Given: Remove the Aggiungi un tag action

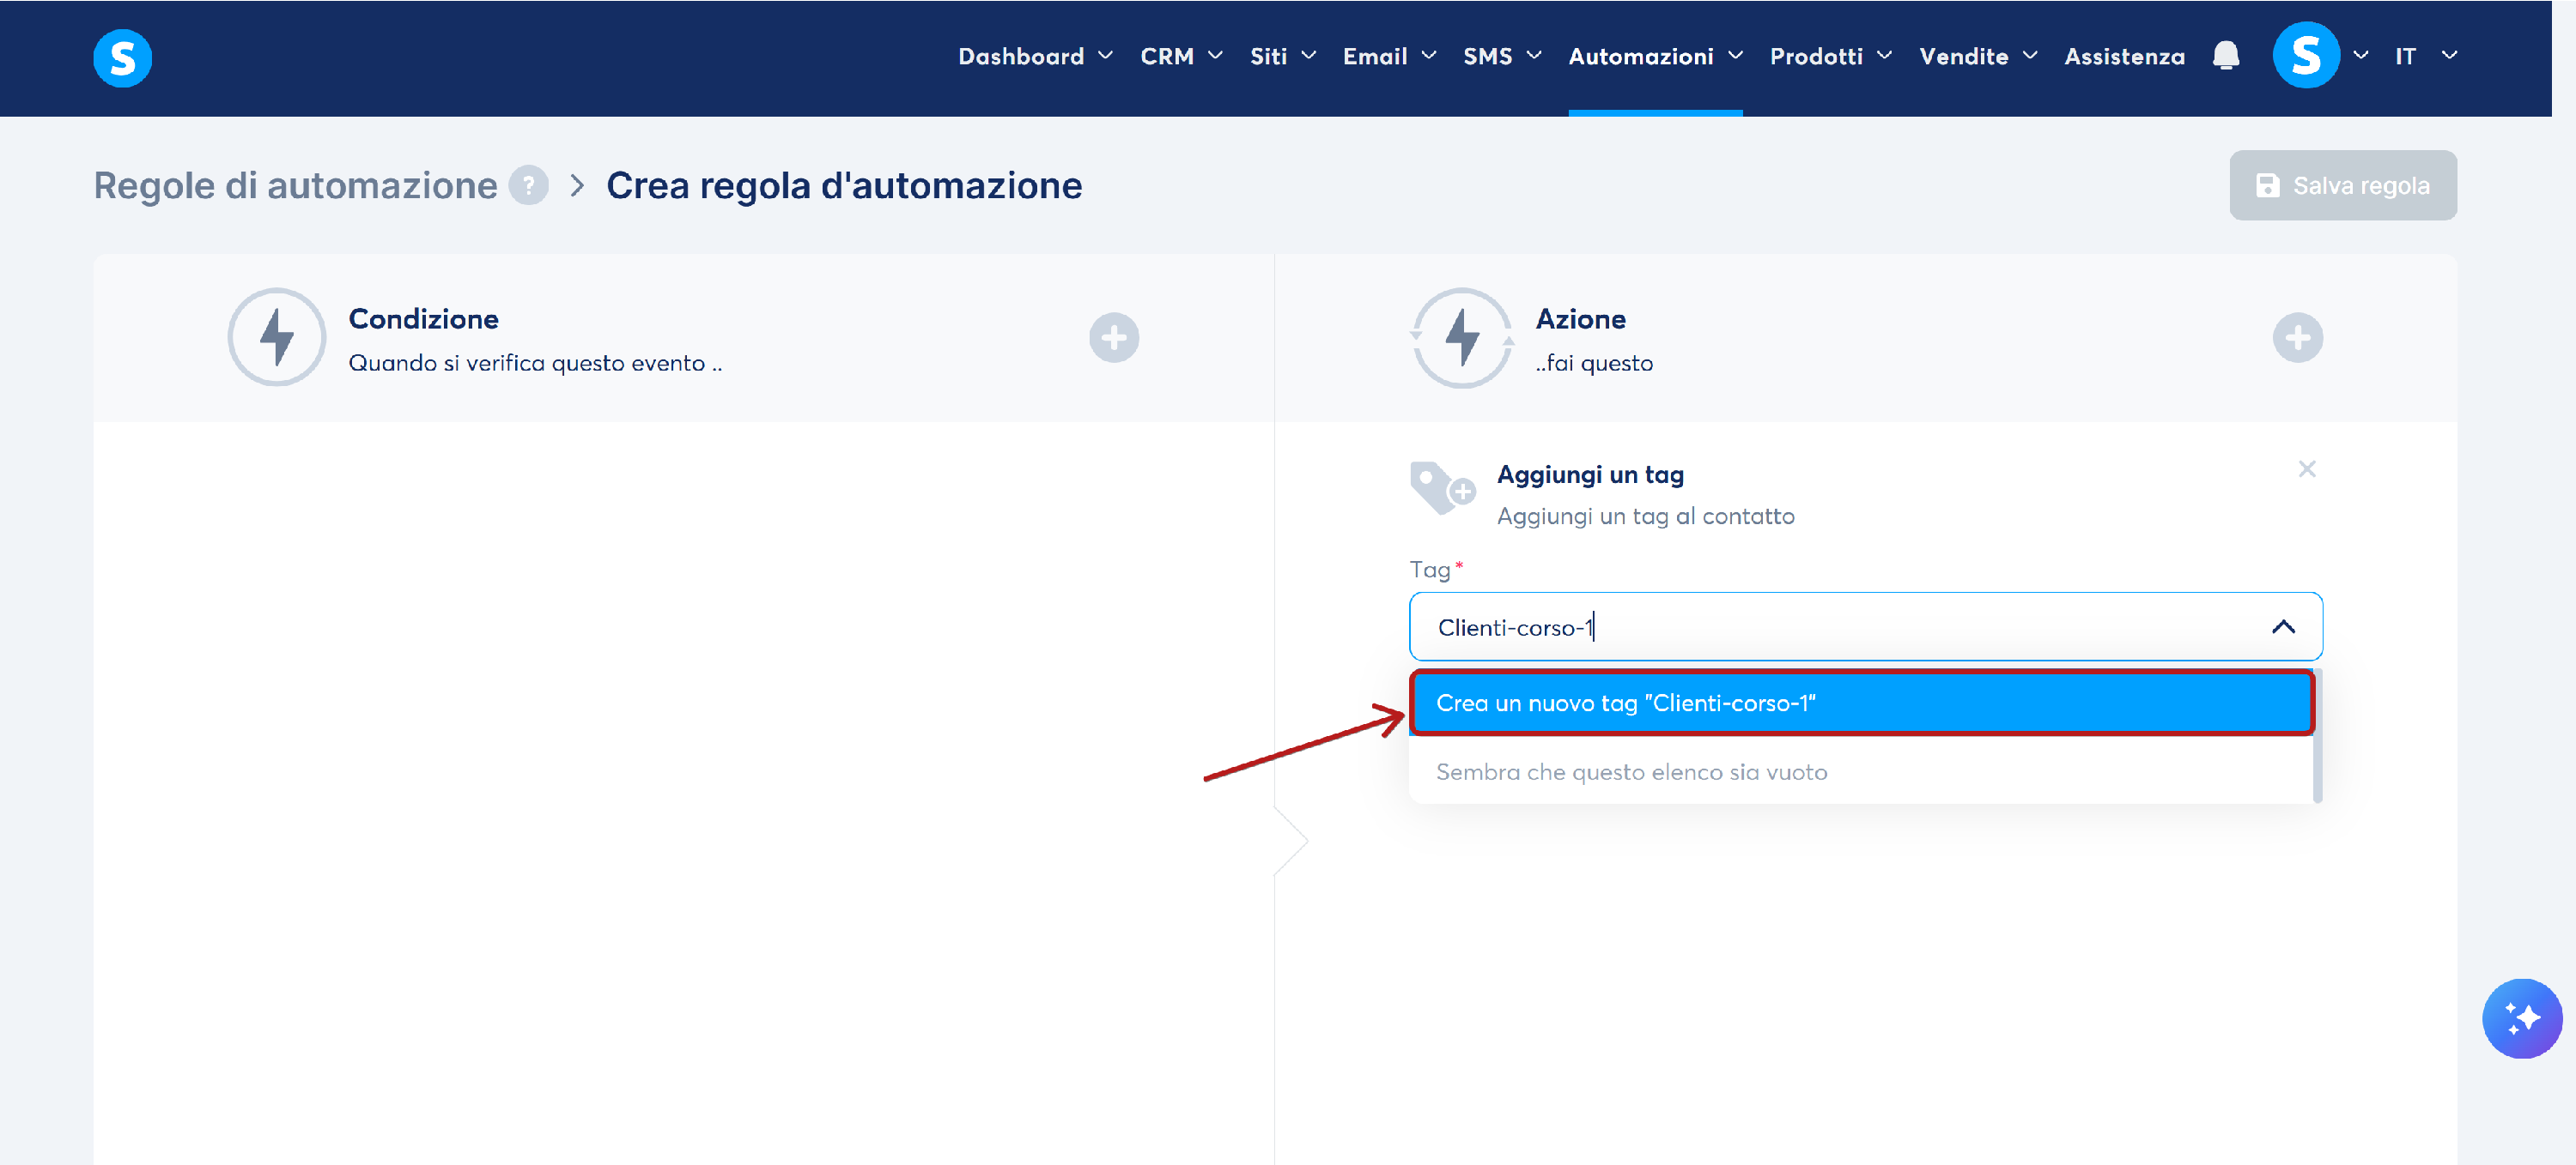Looking at the screenshot, I should [2306, 468].
